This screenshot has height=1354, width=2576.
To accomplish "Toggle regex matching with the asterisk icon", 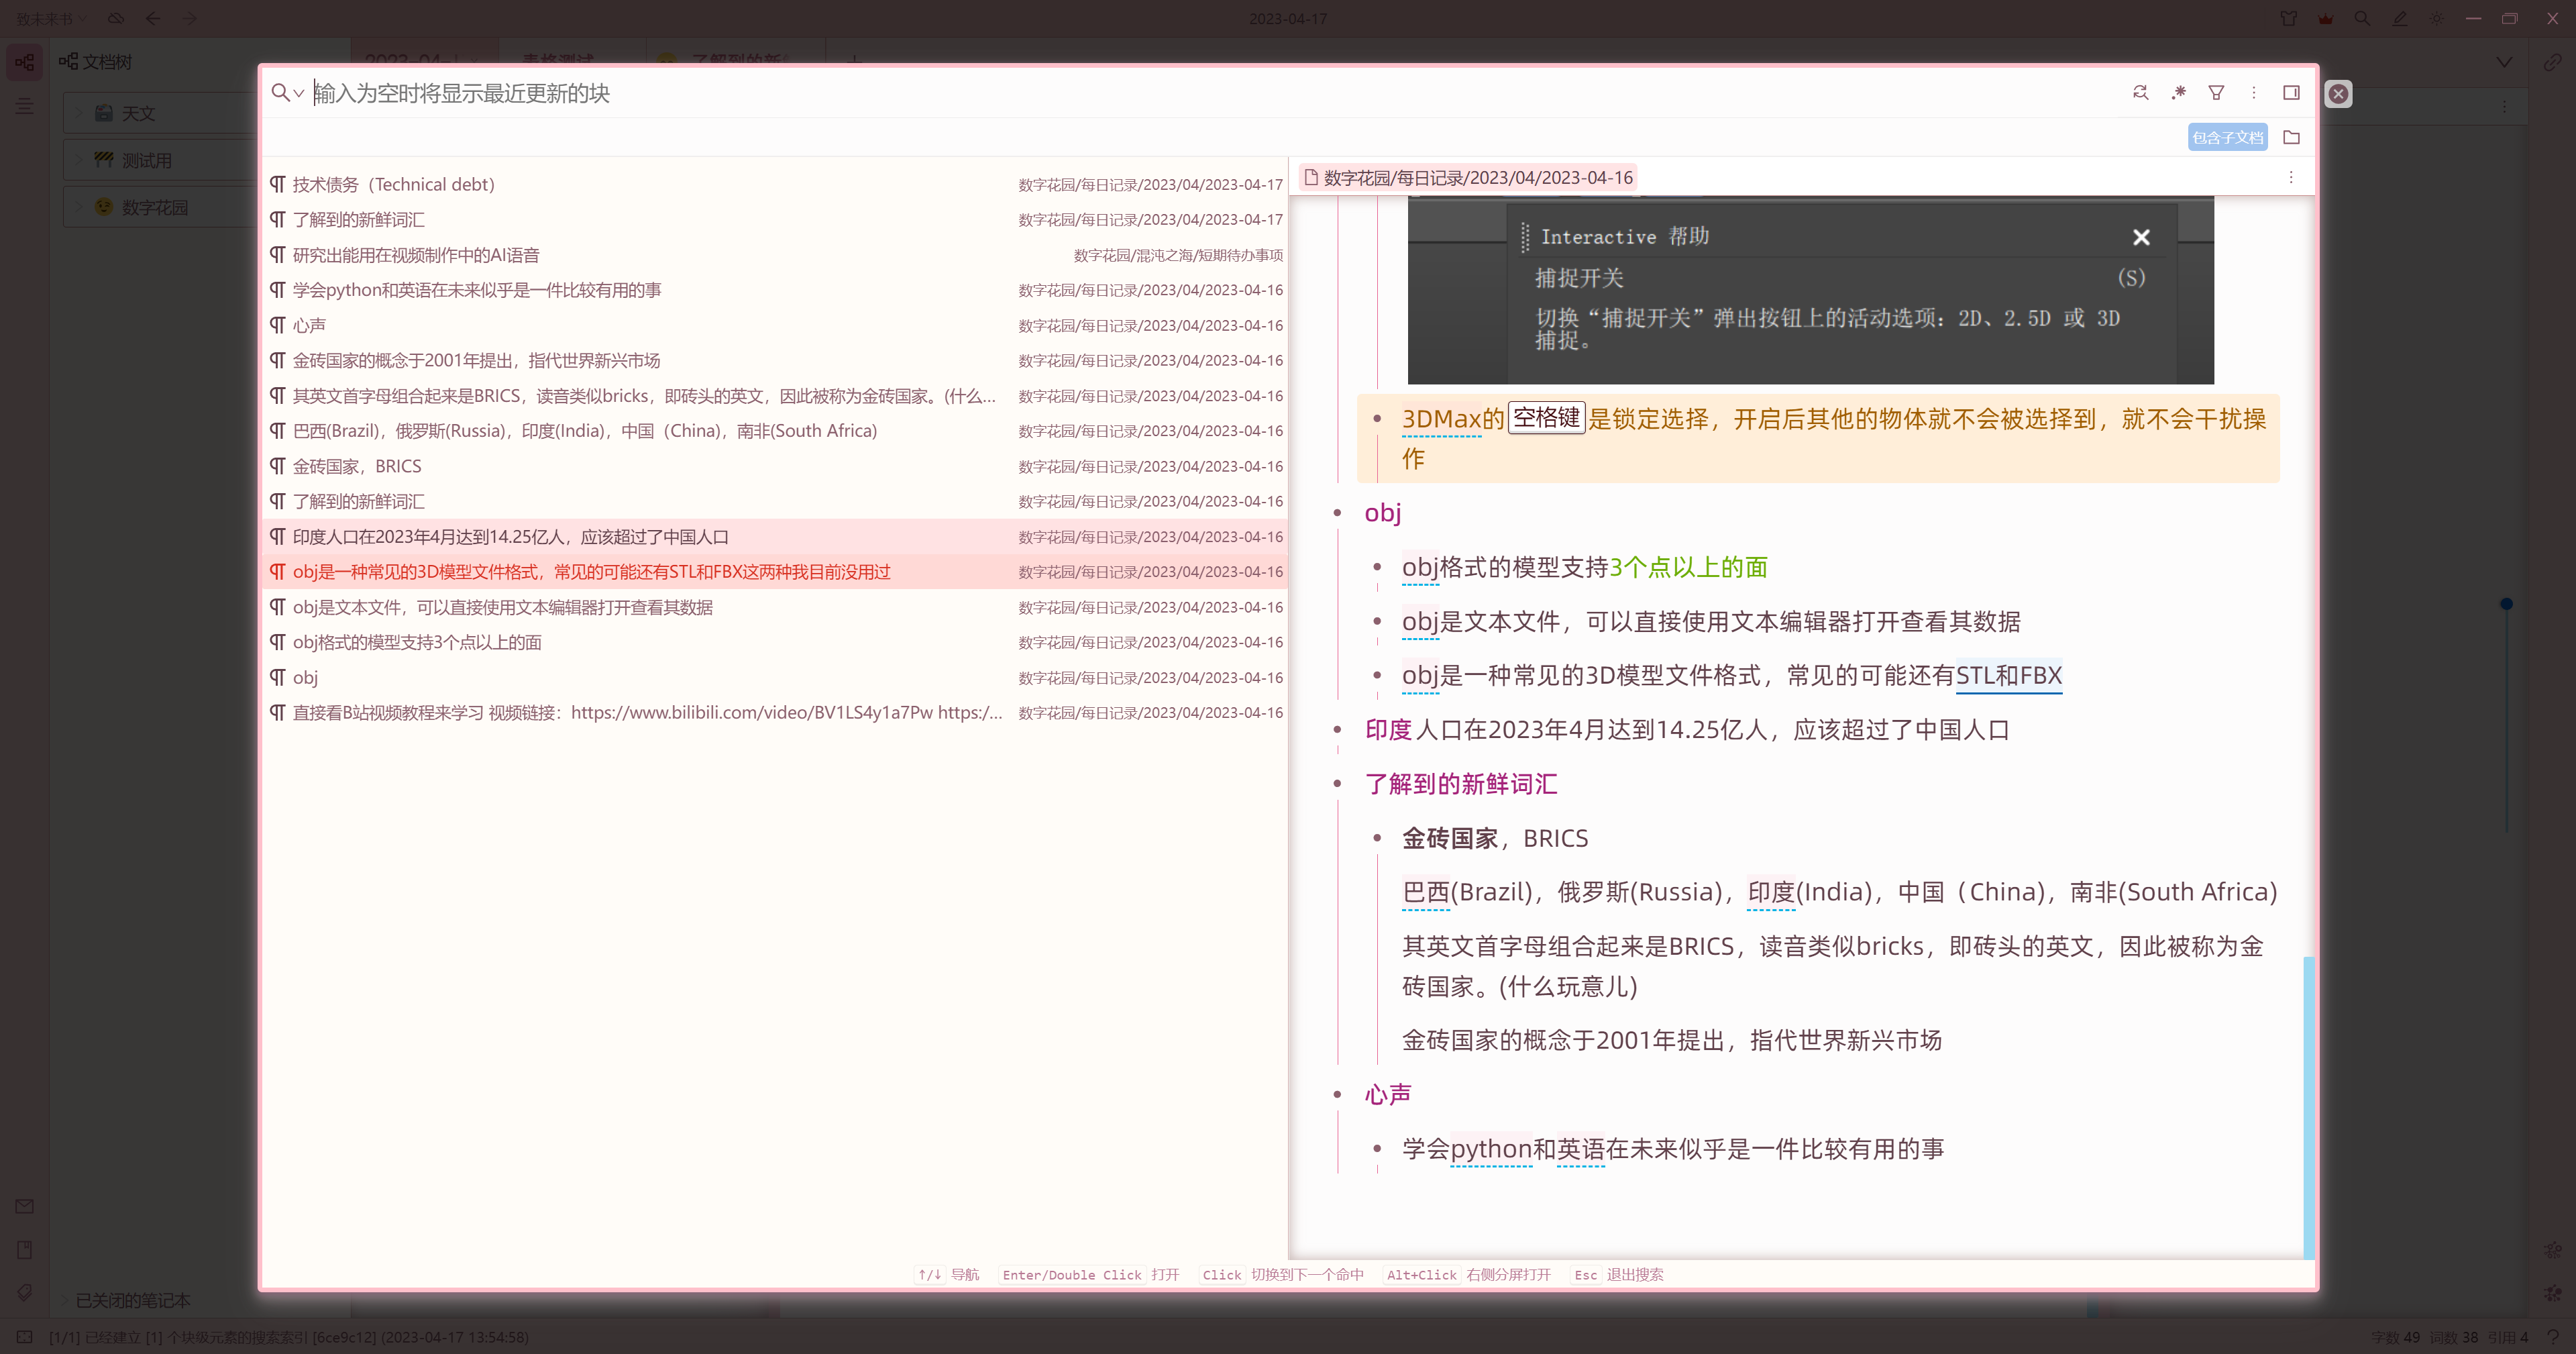I will point(2178,92).
